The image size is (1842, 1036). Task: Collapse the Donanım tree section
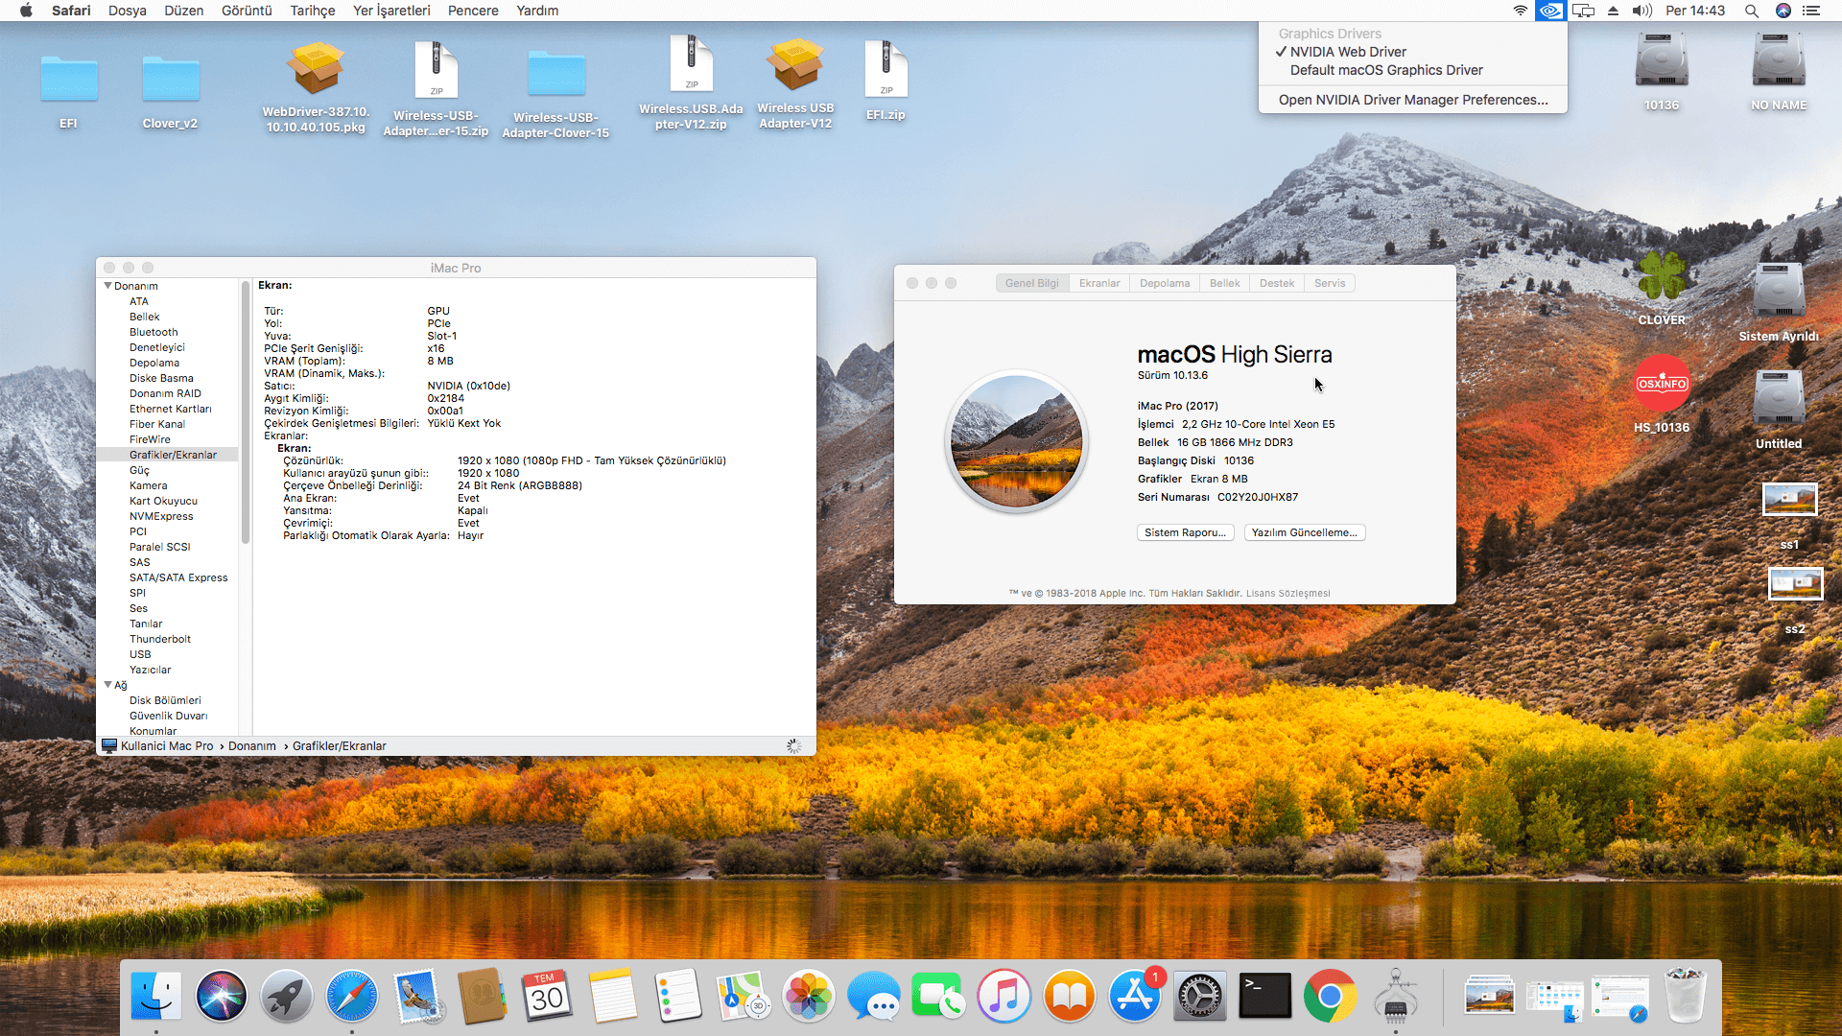[x=107, y=286]
